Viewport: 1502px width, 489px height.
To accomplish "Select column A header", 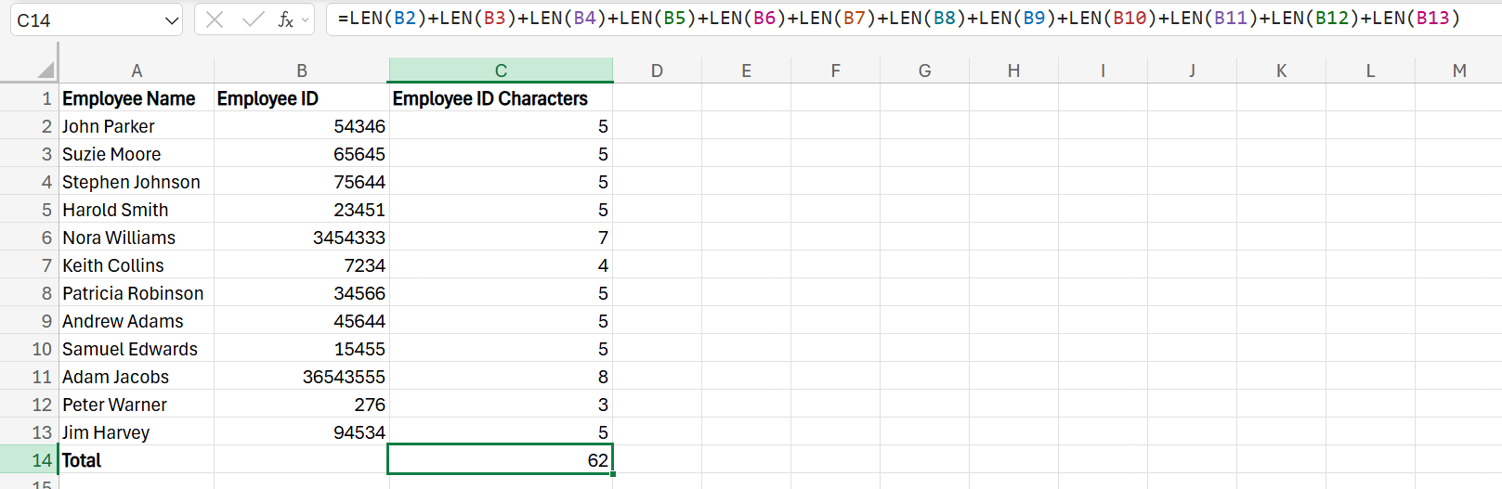I will (137, 71).
